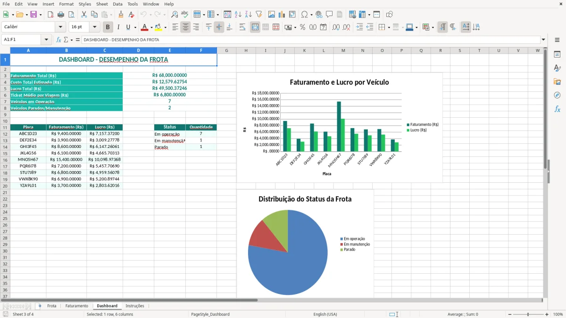This screenshot has width=566, height=318.
Task: Cut the selected cells
Action: (x=83, y=15)
